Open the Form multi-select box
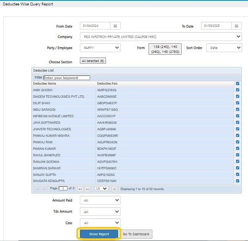Image resolution: width=248 pixels, height=241 pixels. coord(165,49)
